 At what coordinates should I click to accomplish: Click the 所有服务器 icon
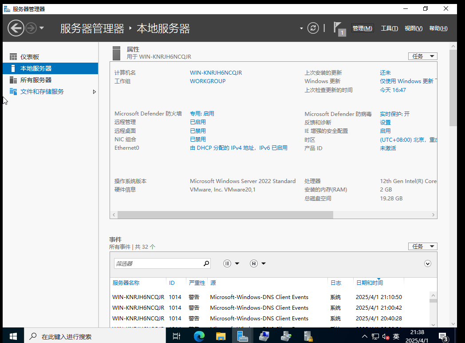click(x=13, y=80)
